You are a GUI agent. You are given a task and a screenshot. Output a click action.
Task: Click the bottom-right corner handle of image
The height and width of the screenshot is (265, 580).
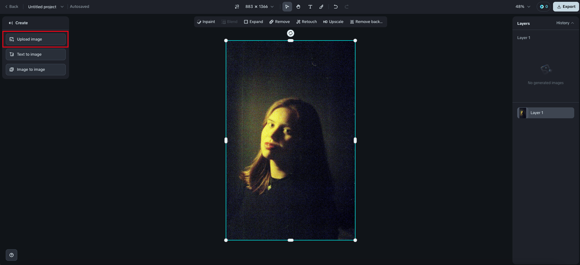tap(355, 240)
